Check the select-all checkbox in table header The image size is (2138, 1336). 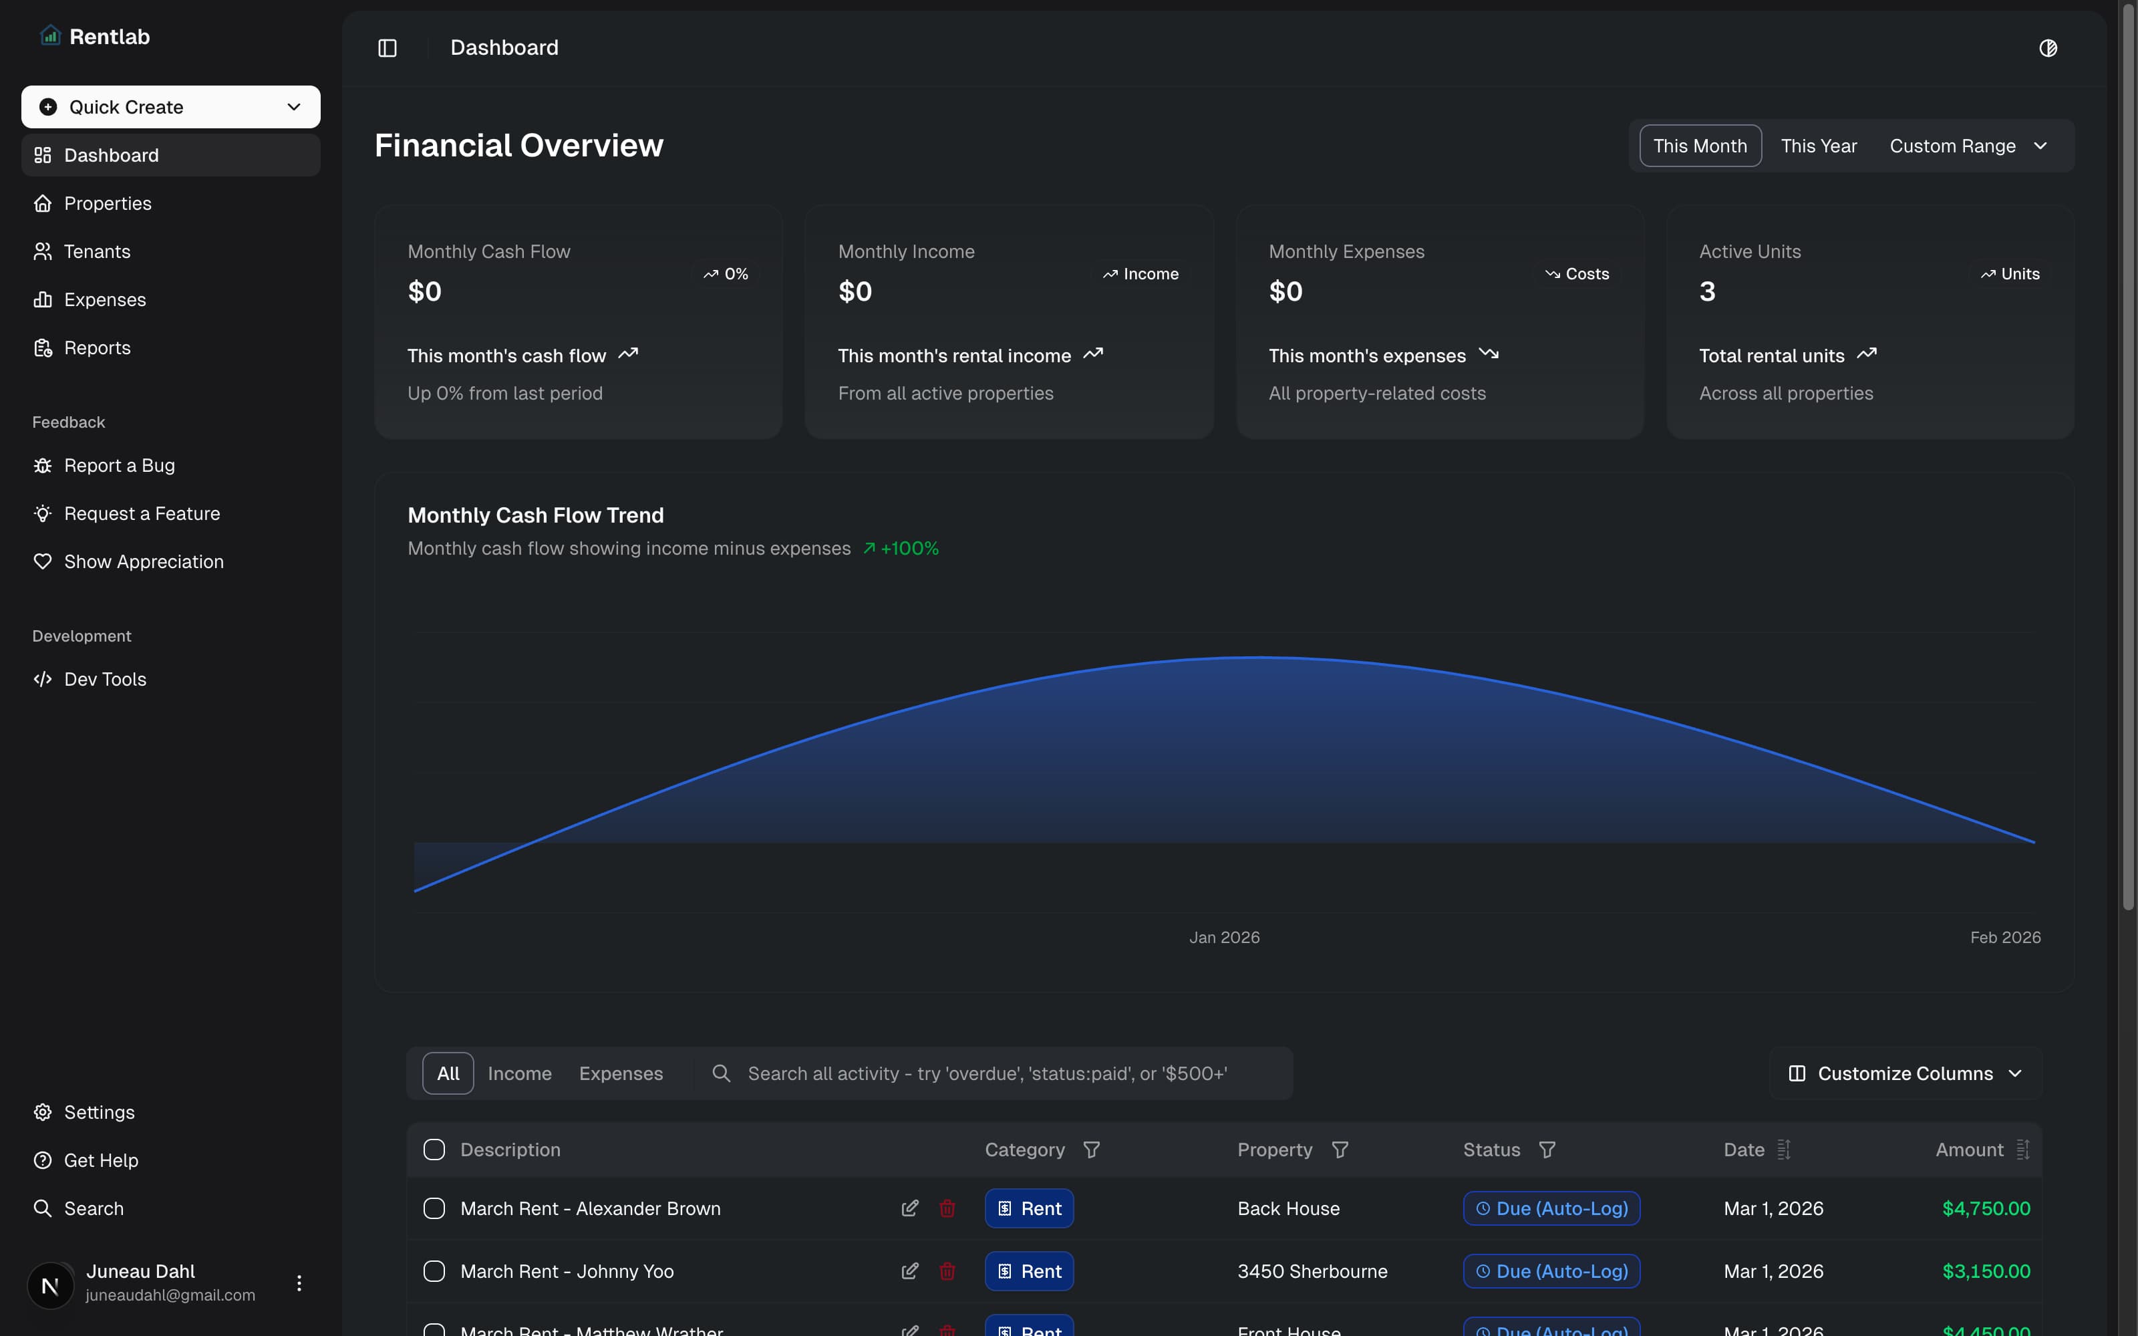[x=434, y=1149]
